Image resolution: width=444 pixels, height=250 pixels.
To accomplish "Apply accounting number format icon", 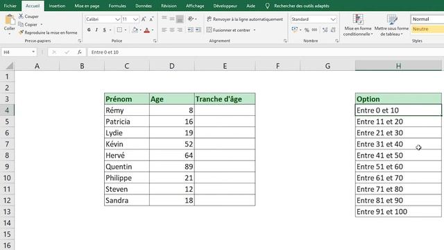I will click(x=294, y=29).
